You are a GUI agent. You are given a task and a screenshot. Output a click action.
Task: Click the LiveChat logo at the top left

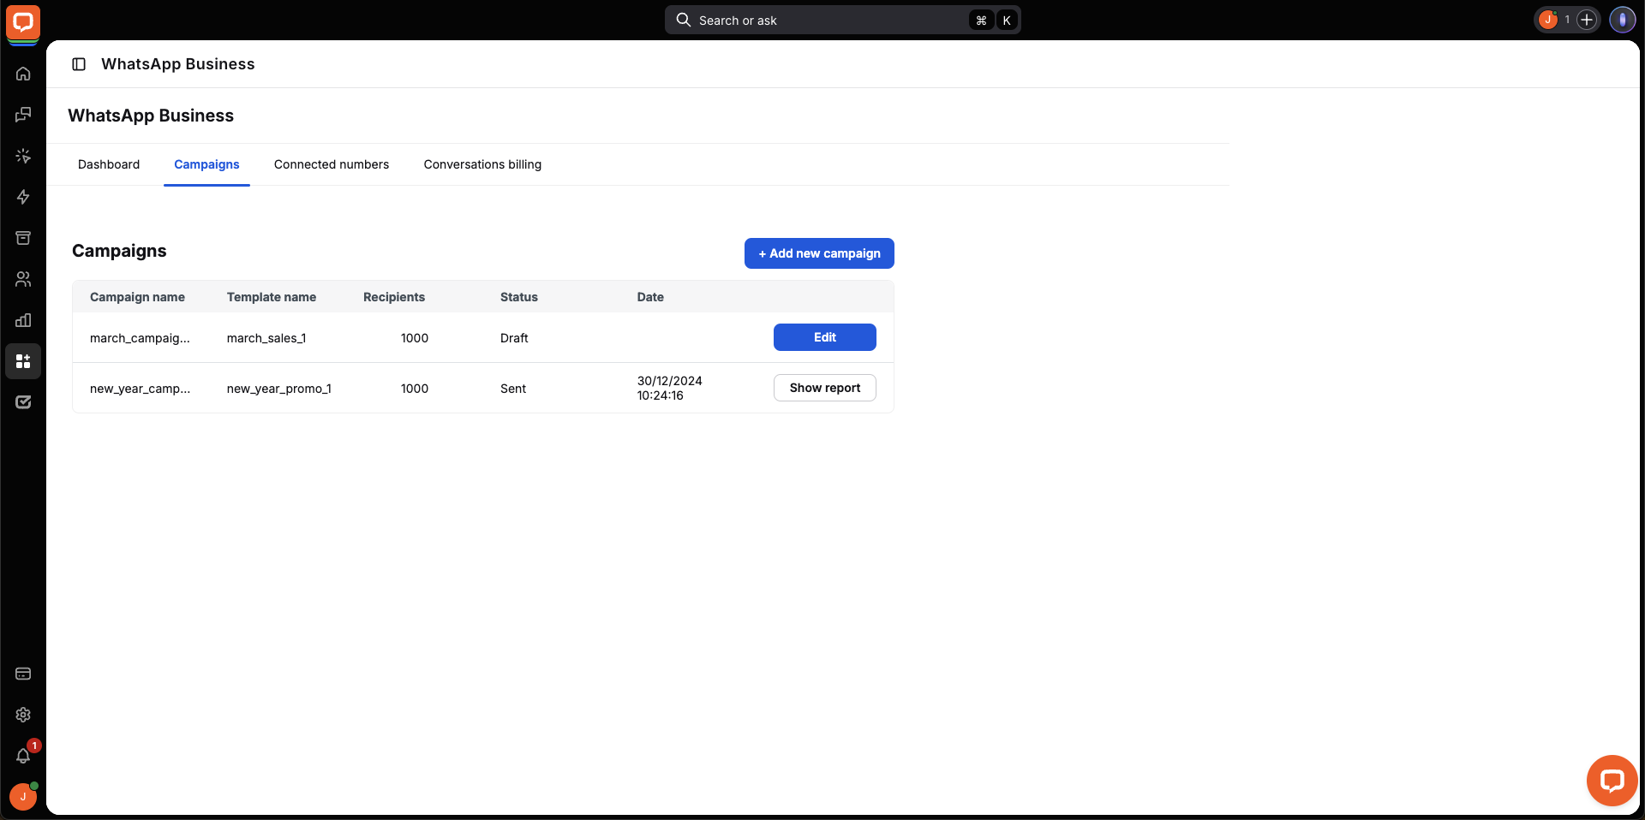(23, 23)
